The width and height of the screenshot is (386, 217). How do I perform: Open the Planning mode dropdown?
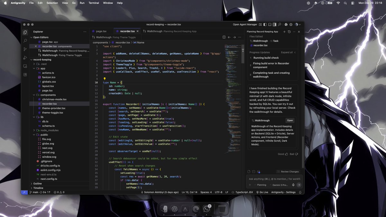click(260, 185)
